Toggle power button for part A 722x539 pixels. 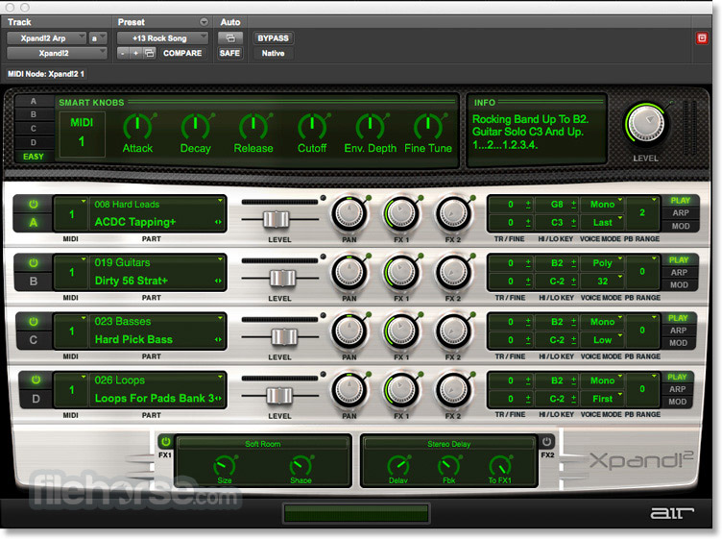[34, 204]
